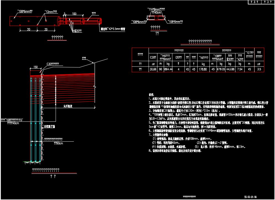Click table value 443.88
This screenshot has height=200, width=275.
pyautogui.click(x=230, y=69)
